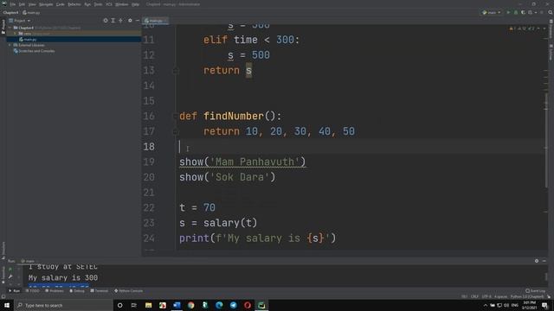Image resolution: width=554 pixels, height=311 pixels.
Task: Select the main tab in Run panel
Action: (28, 261)
